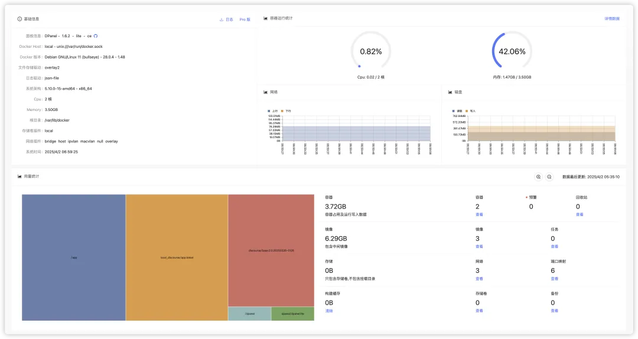This screenshot has width=638, height=339.
Task: Open 查看 under 端口映射
Action: click(554, 279)
